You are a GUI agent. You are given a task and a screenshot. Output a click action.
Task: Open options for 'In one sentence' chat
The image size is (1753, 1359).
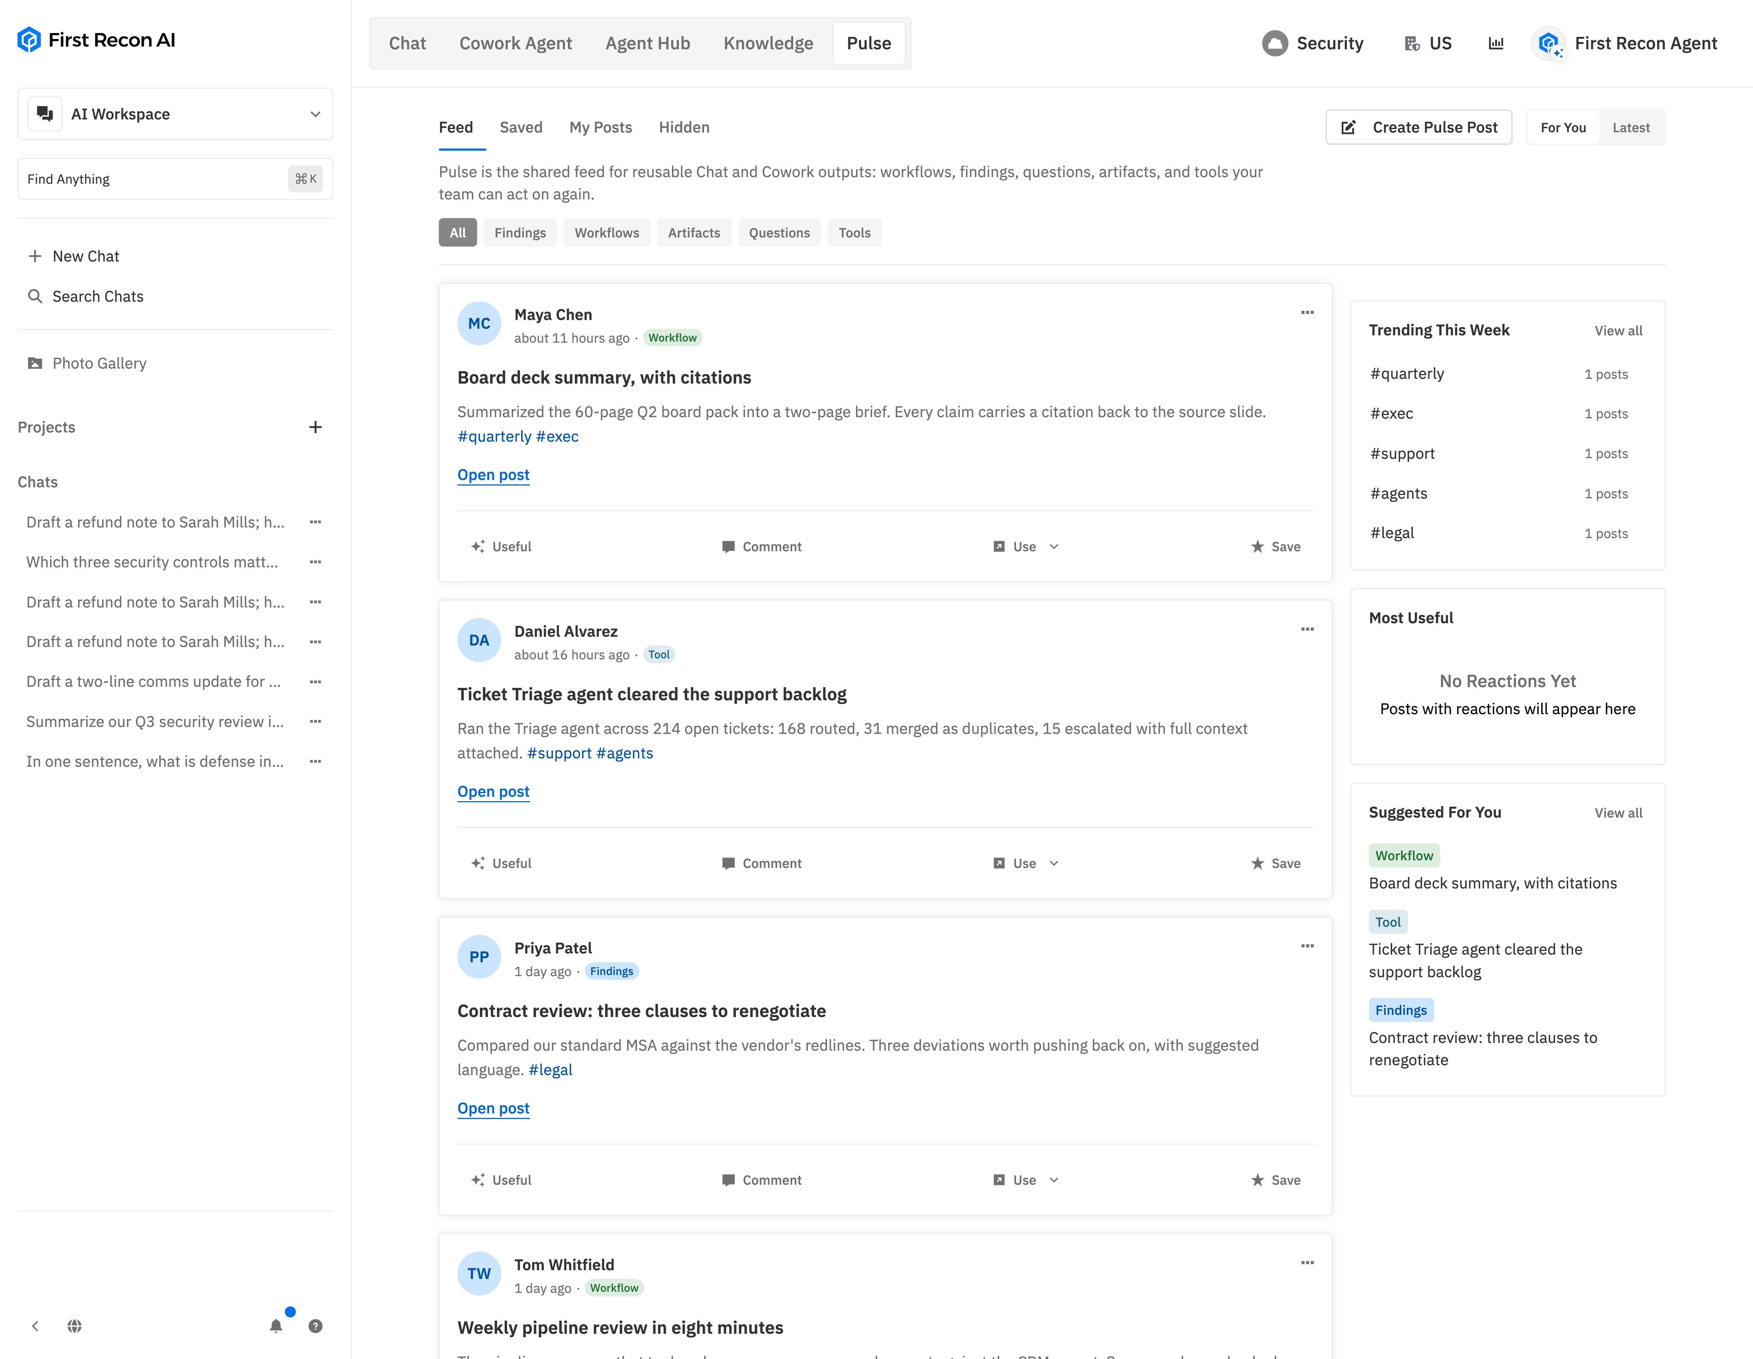click(316, 761)
